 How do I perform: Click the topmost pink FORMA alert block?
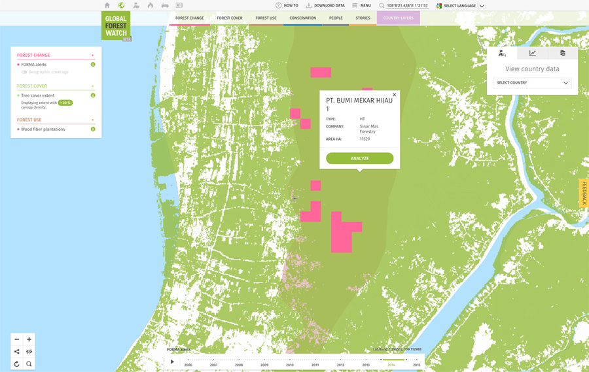pyautogui.click(x=321, y=73)
